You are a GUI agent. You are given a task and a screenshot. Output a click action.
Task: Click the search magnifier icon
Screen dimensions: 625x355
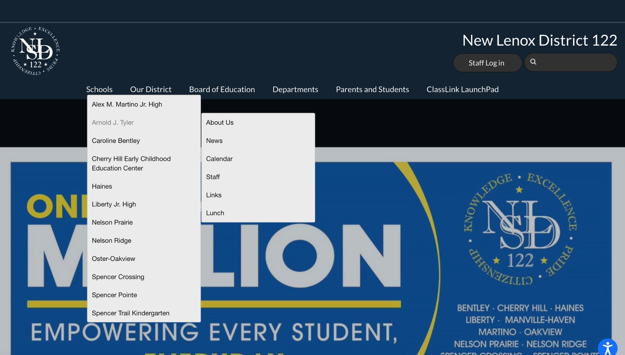(x=533, y=62)
